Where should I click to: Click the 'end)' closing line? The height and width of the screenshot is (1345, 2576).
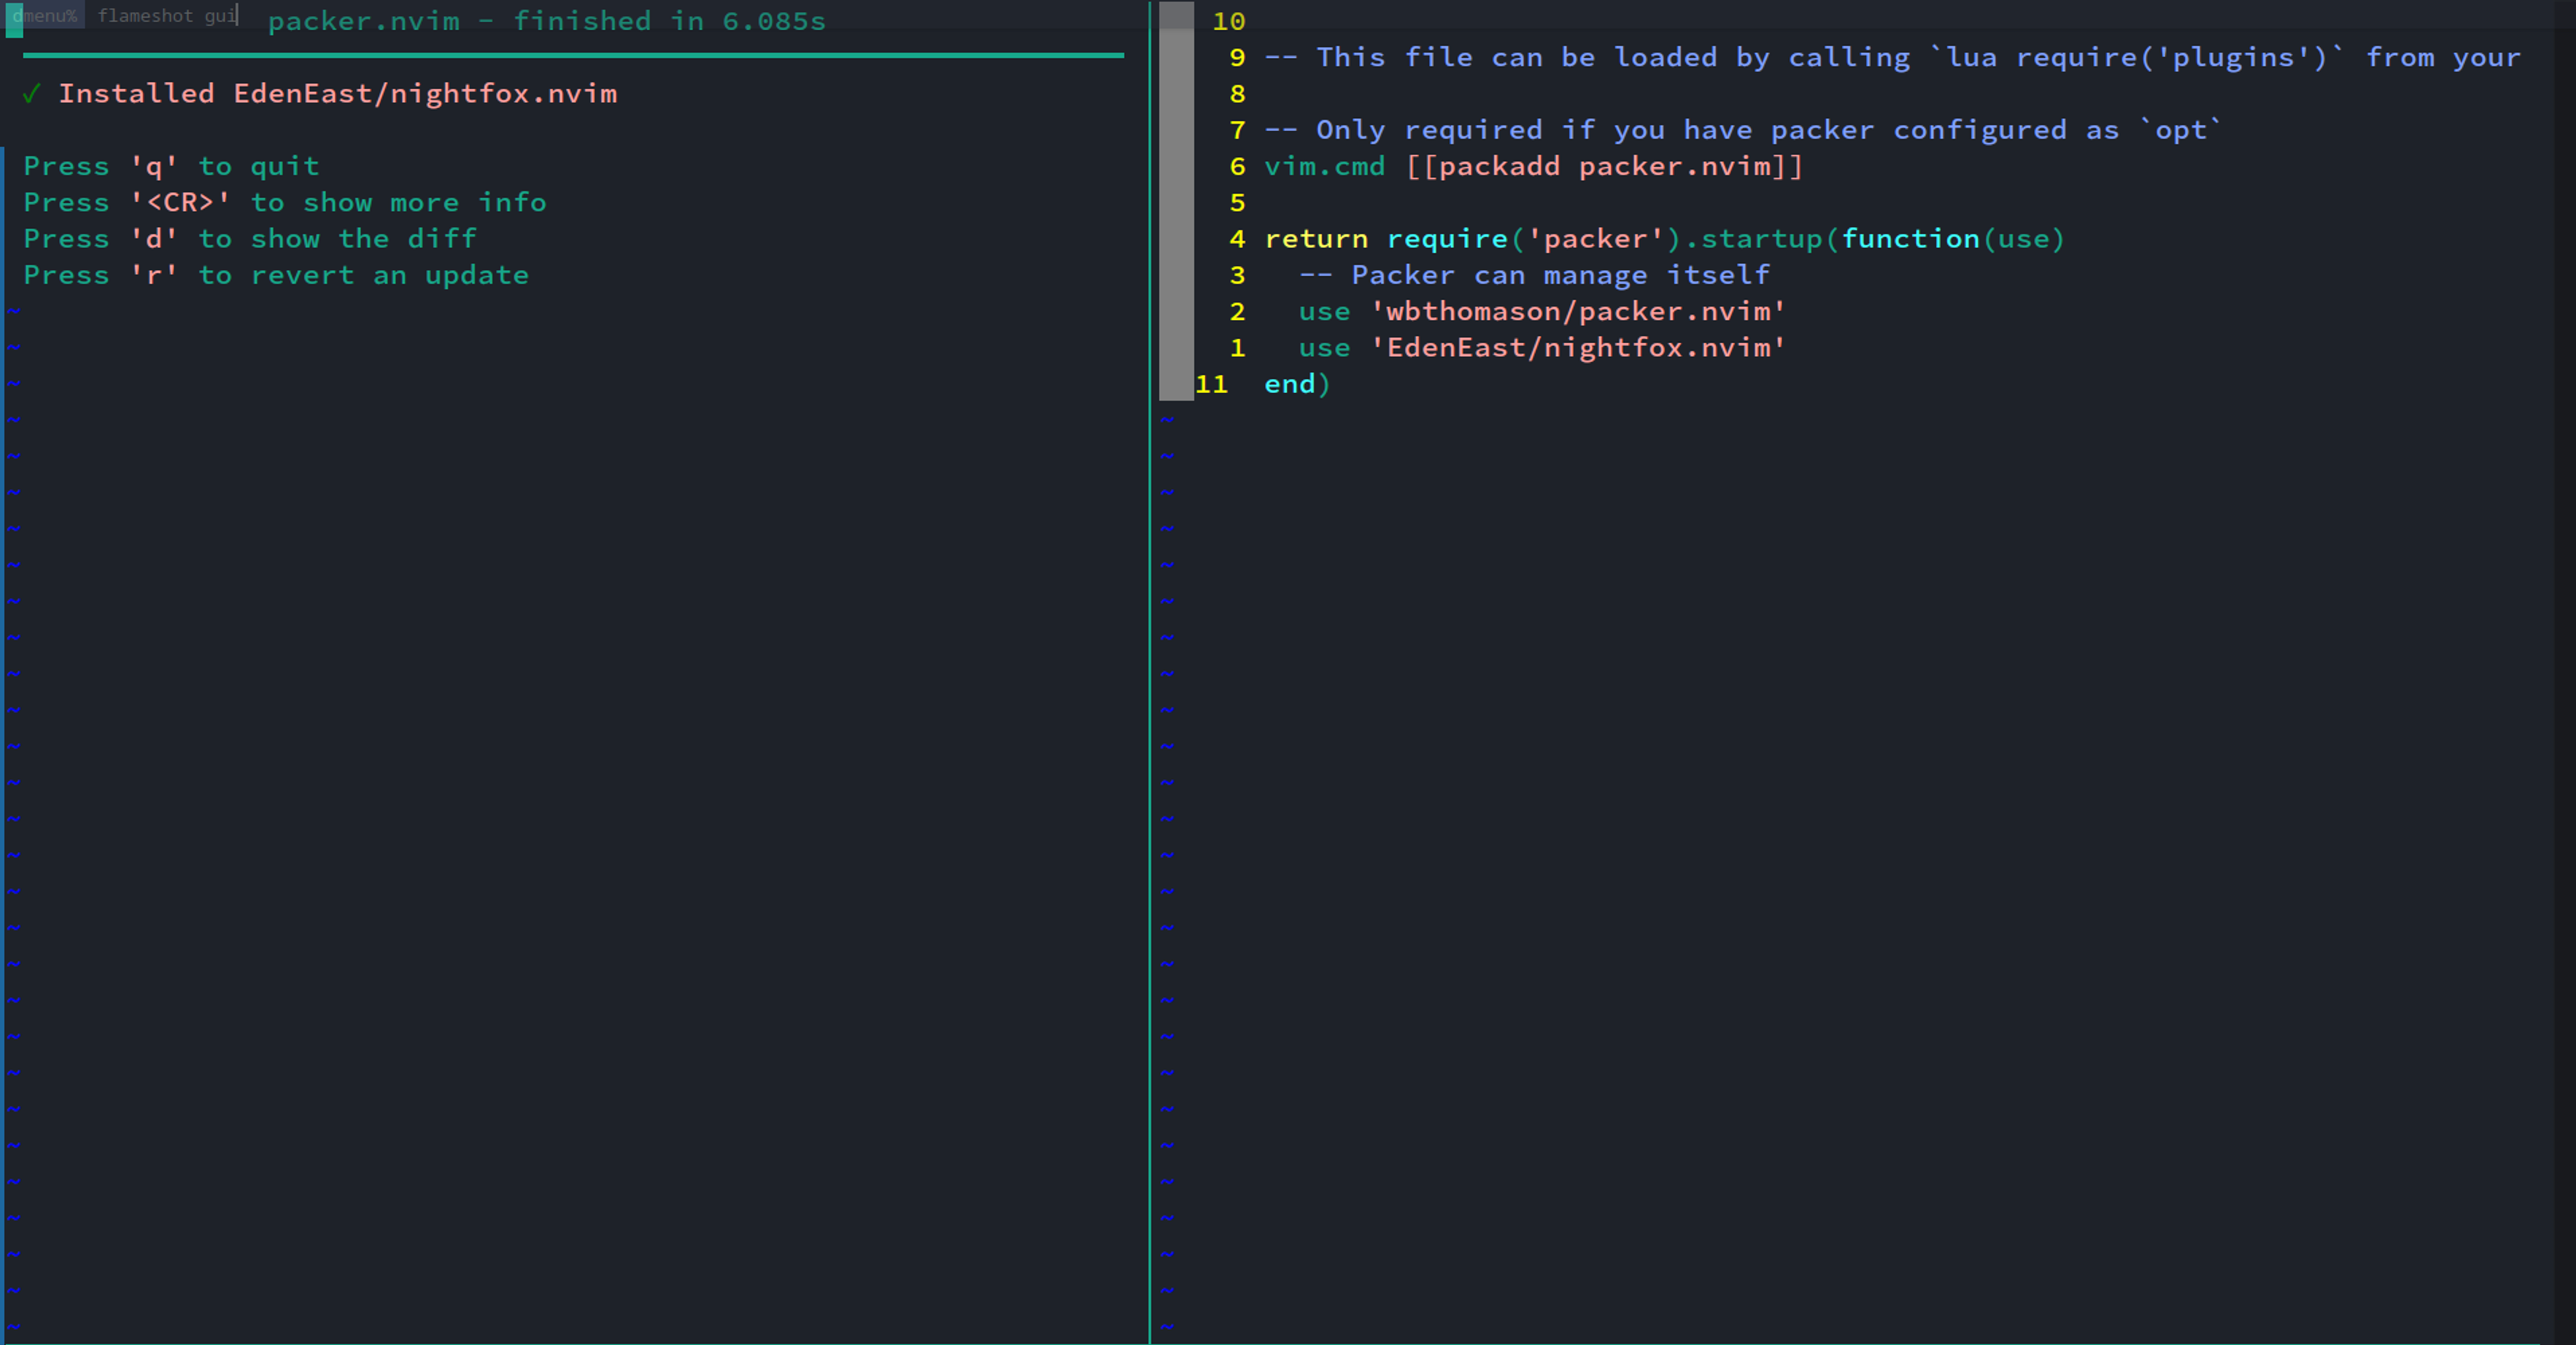pyautogui.click(x=1297, y=384)
